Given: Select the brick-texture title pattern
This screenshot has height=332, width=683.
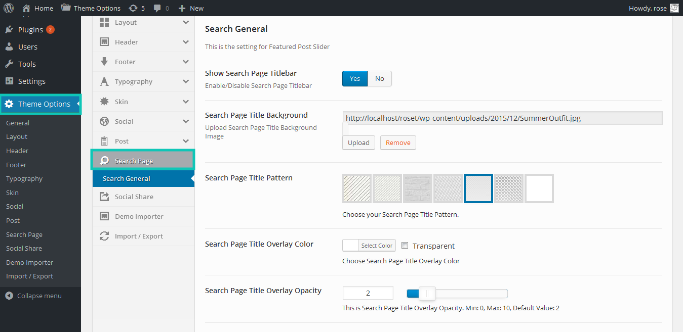Looking at the screenshot, I should pos(418,188).
